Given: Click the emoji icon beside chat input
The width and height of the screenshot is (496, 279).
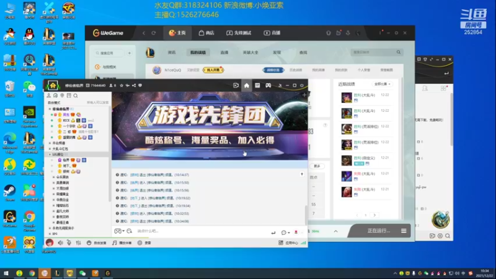Looking at the screenshot, I should coord(130,231).
